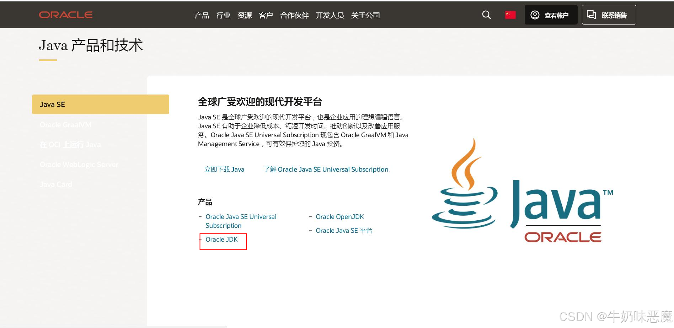674x328 pixels.
Task: Click the Oracle logo in header
Action: click(x=66, y=15)
